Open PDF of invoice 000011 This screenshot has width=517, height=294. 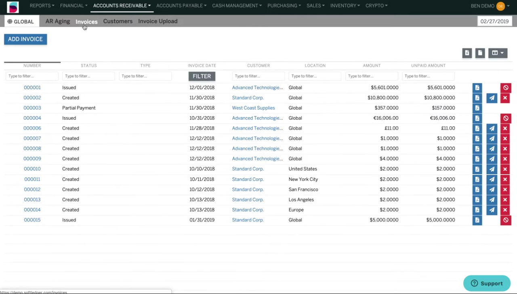(x=477, y=180)
